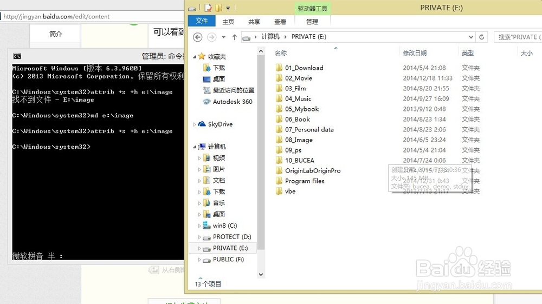This screenshot has width=542, height=304.
Task: Click the drive icon in title bar
Action: pyautogui.click(x=192, y=8)
